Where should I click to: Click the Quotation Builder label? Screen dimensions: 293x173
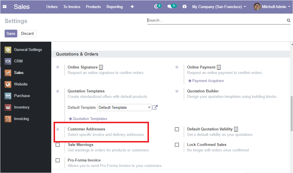[x=203, y=91]
